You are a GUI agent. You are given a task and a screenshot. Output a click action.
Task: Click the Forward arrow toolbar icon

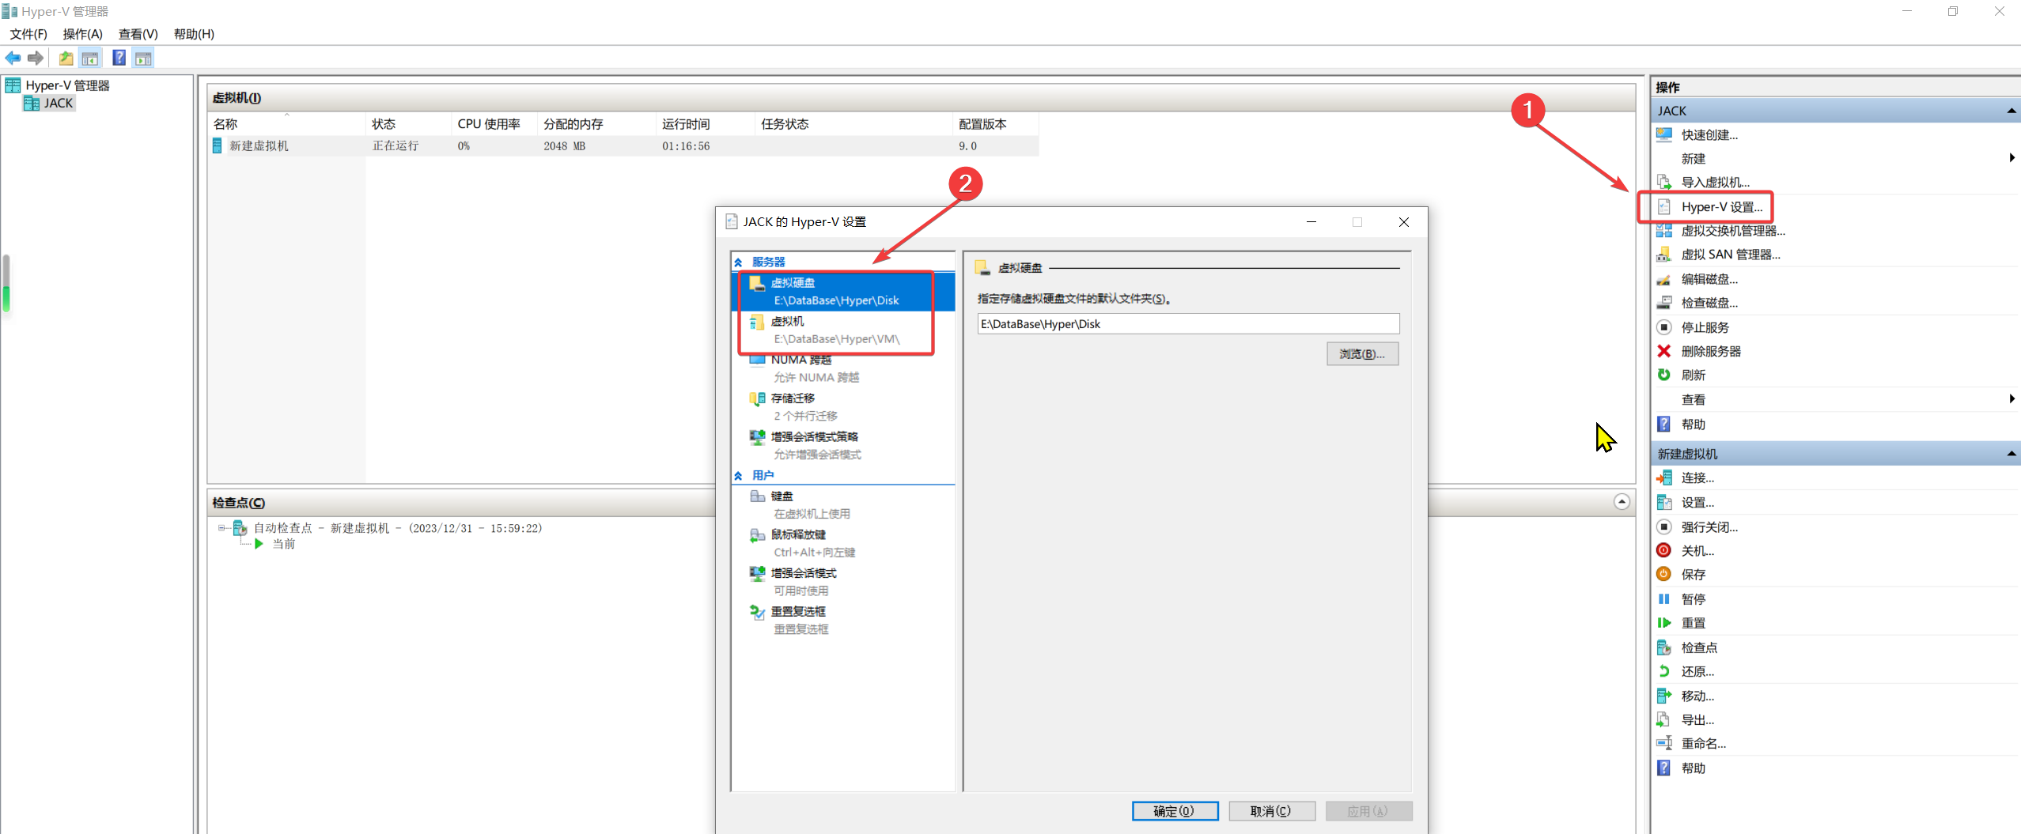click(x=36, y=58)
